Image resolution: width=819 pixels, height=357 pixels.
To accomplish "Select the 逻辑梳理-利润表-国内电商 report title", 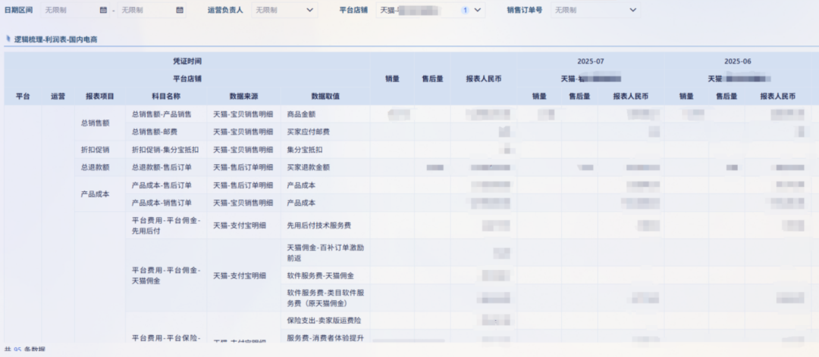I will (56, 39).
